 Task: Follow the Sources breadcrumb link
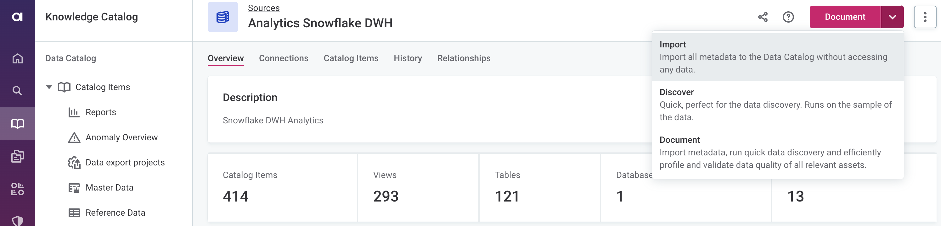tap(263, 8)
